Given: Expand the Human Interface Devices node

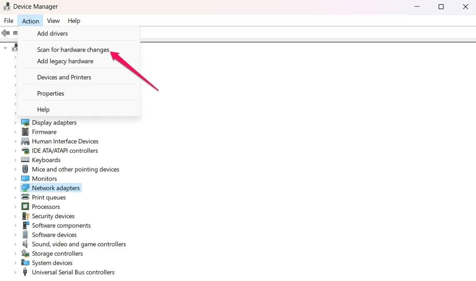Looking at the screenshot, I should [x=15, y=141].
